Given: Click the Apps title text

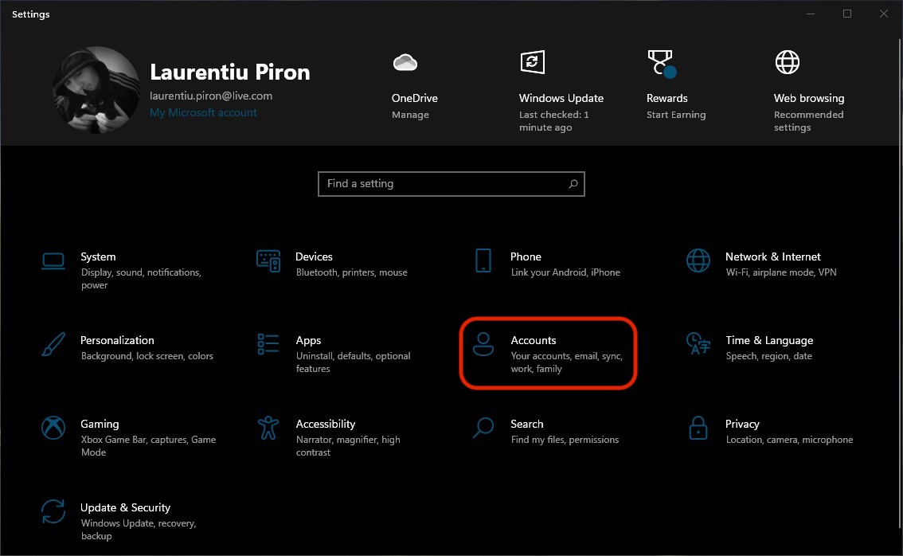Looking at the screenshot, I should coord(308,340).
